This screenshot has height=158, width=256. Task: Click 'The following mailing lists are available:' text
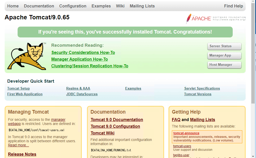(204, 126)
